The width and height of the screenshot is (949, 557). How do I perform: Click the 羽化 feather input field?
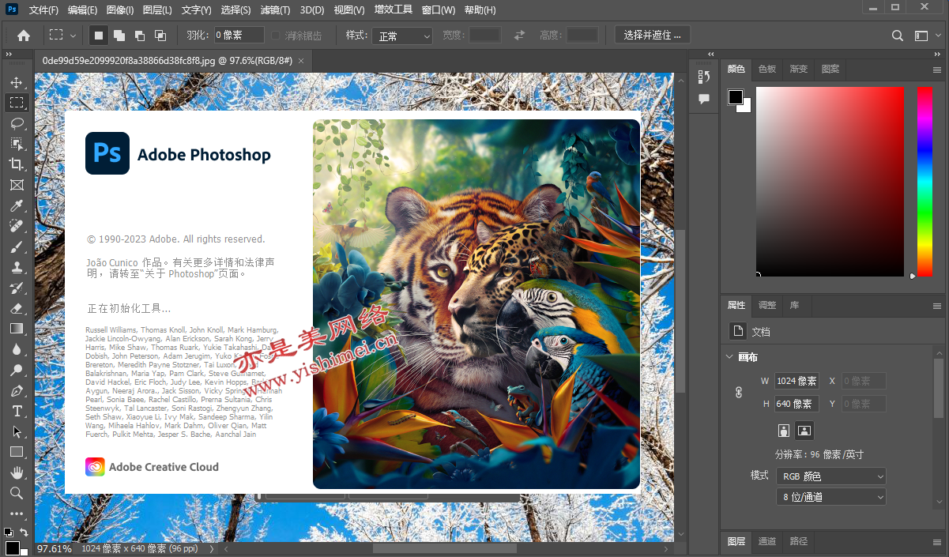pyautogui.click(x=239, y=36)
